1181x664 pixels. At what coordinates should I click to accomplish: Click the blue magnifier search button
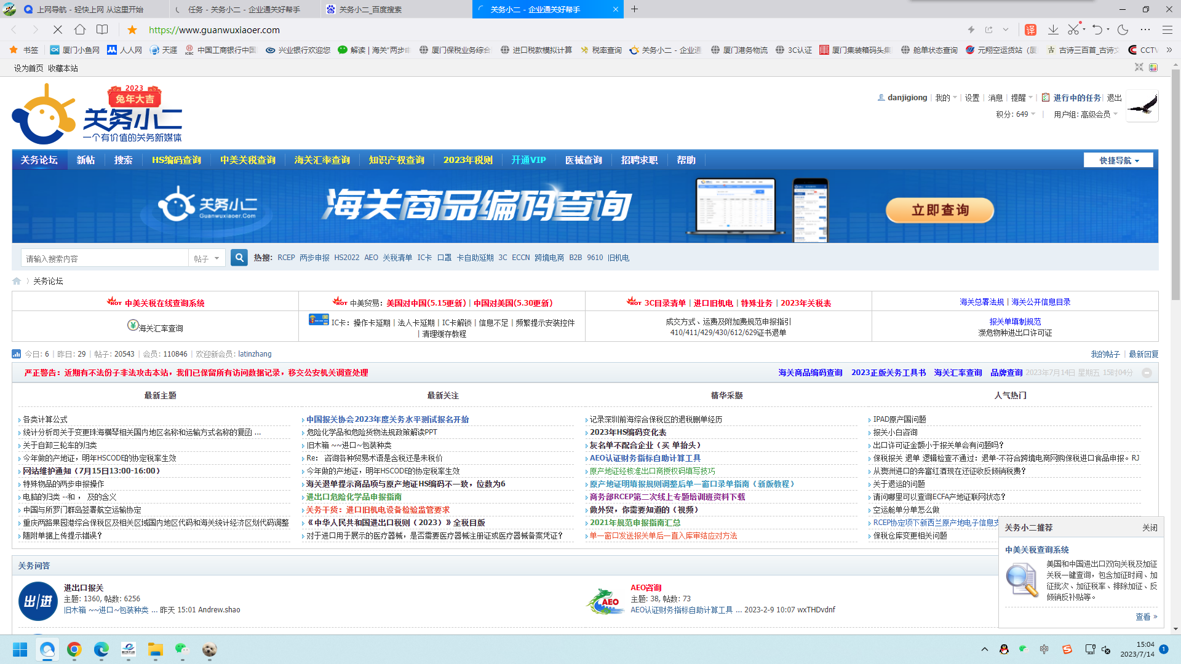click(239, 258)
